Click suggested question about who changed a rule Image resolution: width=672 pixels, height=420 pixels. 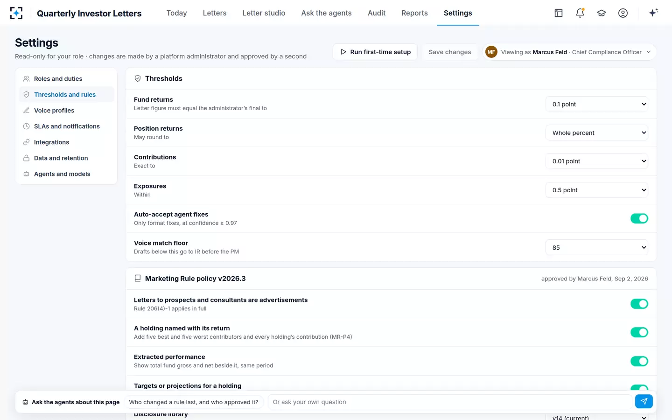194,402
